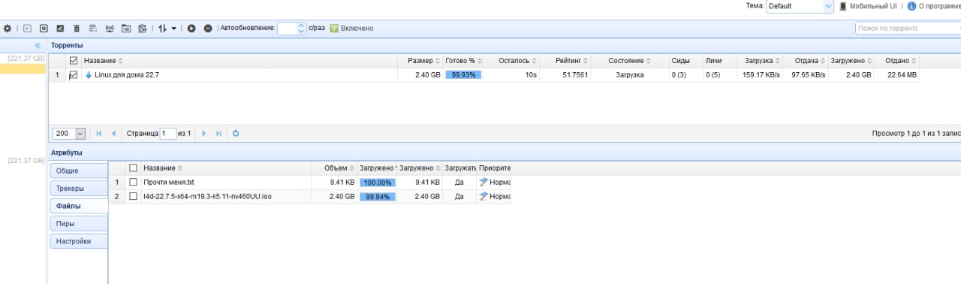Click the delete torrent trash icon
This screenshot has width=961, height=284.
coord(77,29)
